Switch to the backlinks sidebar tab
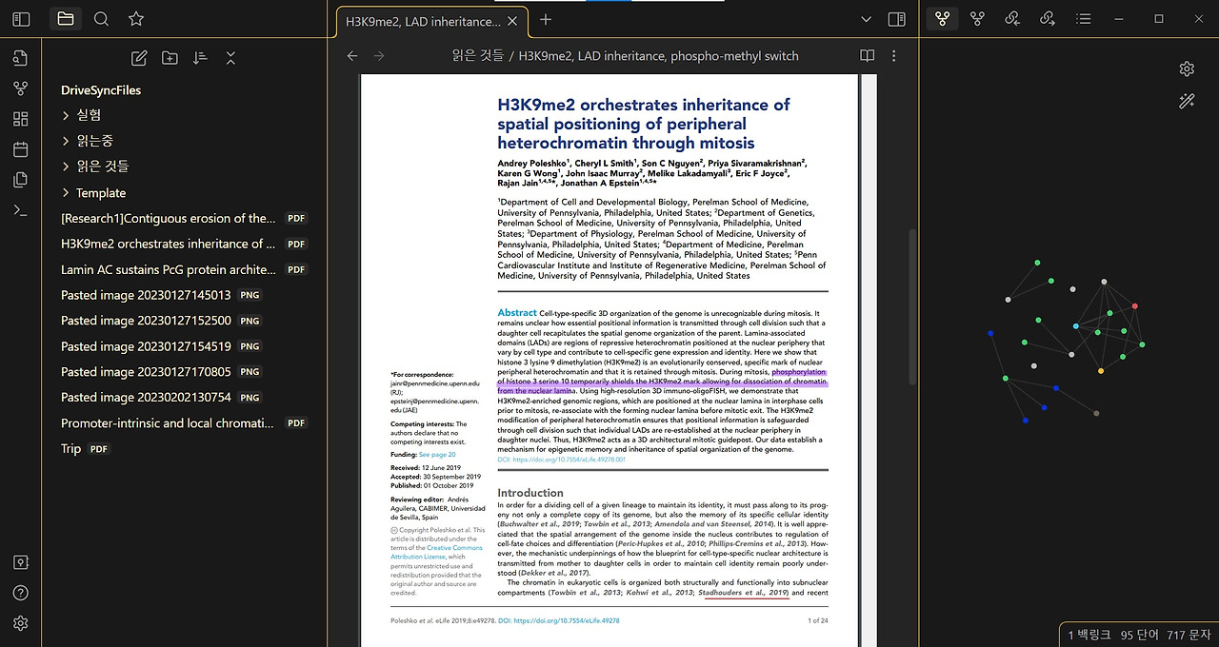The height and width of the screenshot is (647, 1219). [x=1012, y=19]
